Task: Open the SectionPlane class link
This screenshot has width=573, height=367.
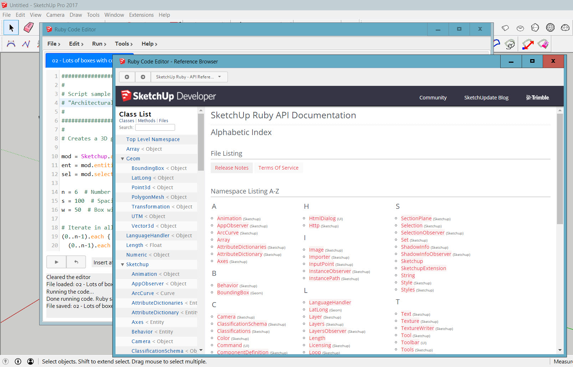Action: 416,218
